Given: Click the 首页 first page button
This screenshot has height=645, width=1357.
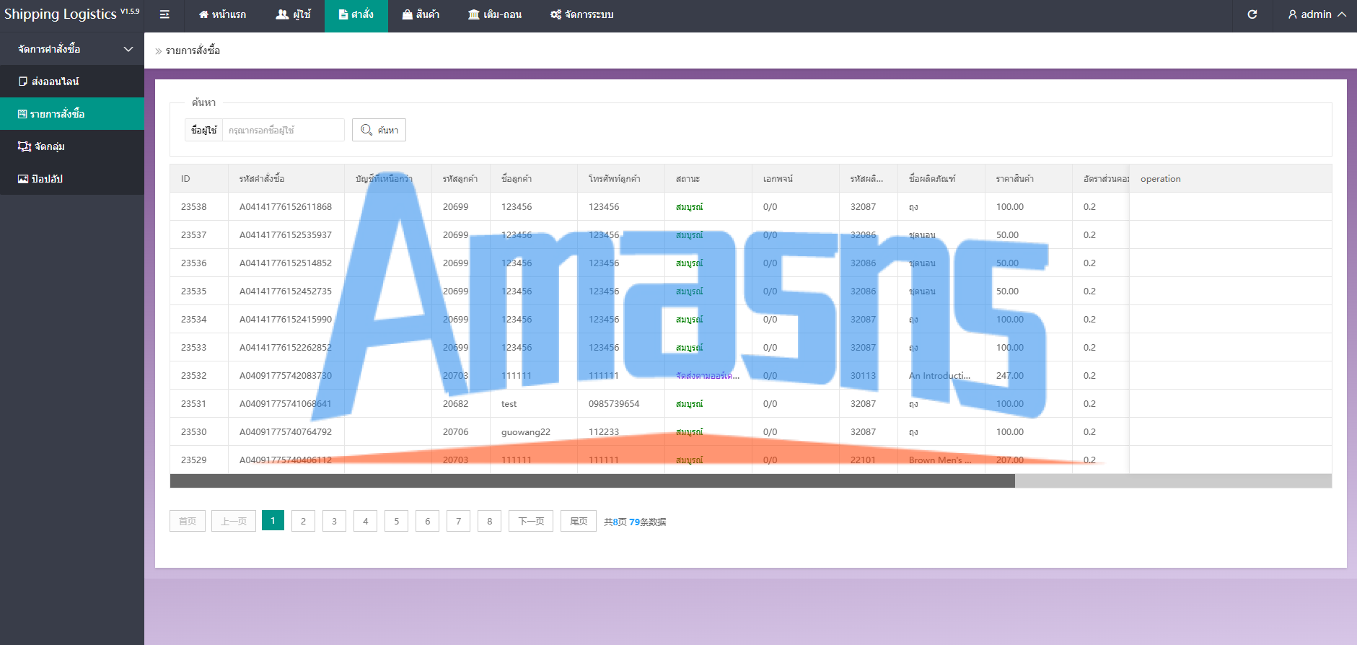Looking at the screenshot, I should (x=188, y=521).
